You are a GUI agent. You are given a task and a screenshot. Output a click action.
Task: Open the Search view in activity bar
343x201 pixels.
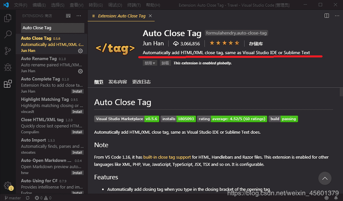[7, 34]
